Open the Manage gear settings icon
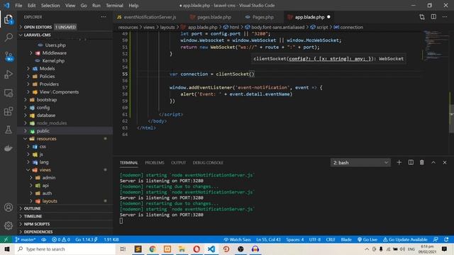The width and height of the screenshot is (454, 255). tap(9, 225)
